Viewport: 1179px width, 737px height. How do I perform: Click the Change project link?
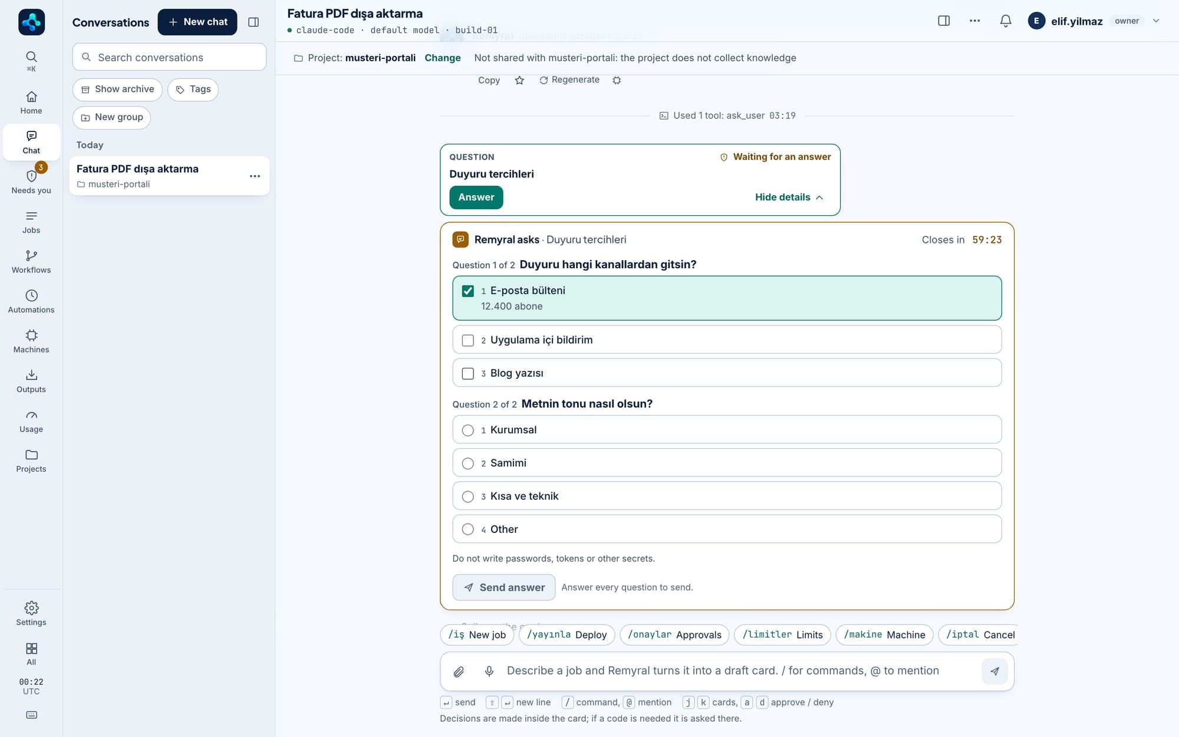pos(443,58)
